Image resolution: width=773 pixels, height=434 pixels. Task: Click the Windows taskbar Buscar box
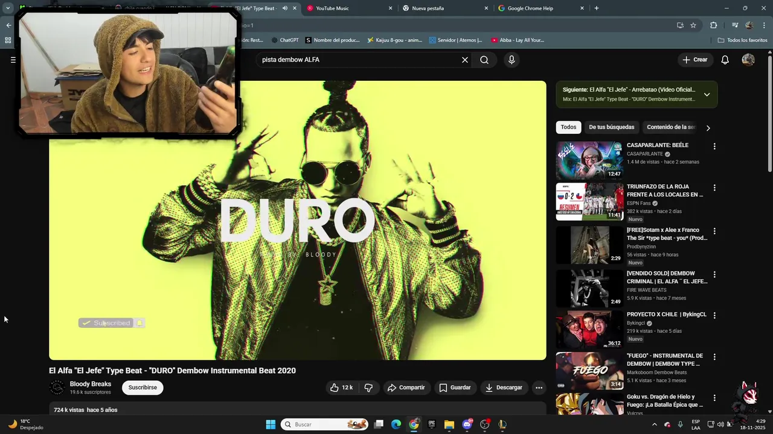click(x=325, y=424)
